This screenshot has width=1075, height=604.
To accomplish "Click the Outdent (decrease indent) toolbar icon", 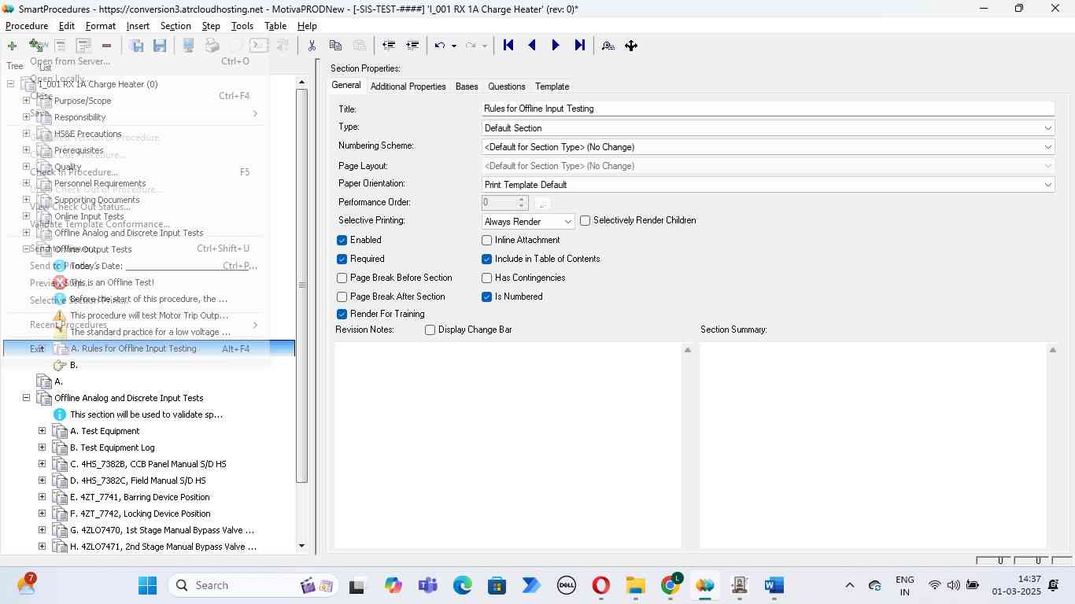I will coord(388,46).
